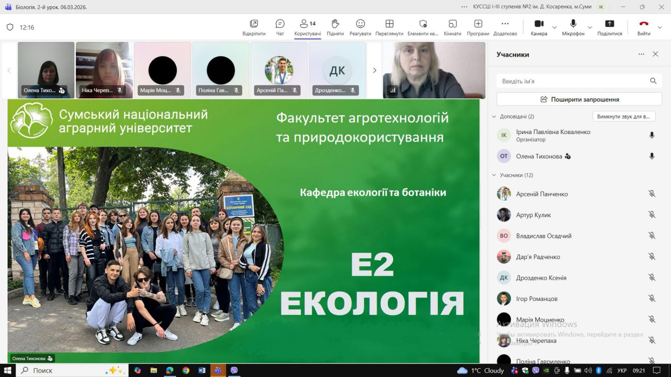Screen dimensions: 671x377
Task: Toggle mic for Арсеній Панченко in list
Action: 652,194
